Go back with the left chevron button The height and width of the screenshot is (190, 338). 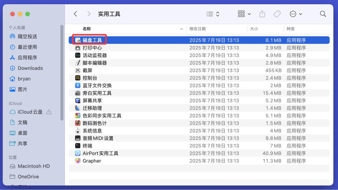point(75,14)
